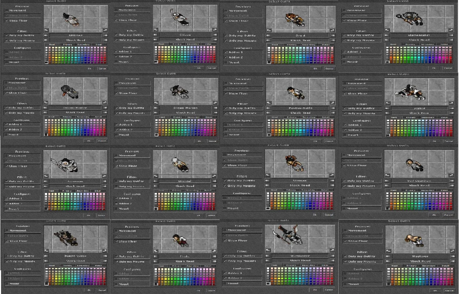Toggle Show Floor in the Dream Warden dialog
Image resolution: width=459 pixels, height=294 pixels.
(117, 93)
